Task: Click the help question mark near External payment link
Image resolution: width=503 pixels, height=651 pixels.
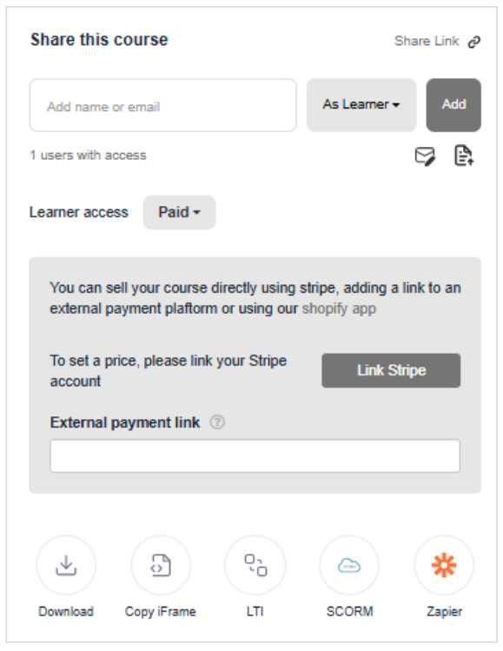Action: click(x=217, y=422)
